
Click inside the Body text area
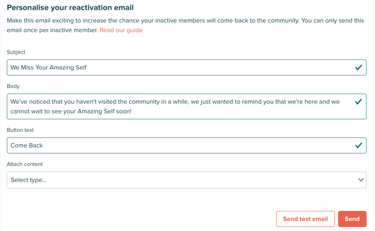click(x=186, y=107)
